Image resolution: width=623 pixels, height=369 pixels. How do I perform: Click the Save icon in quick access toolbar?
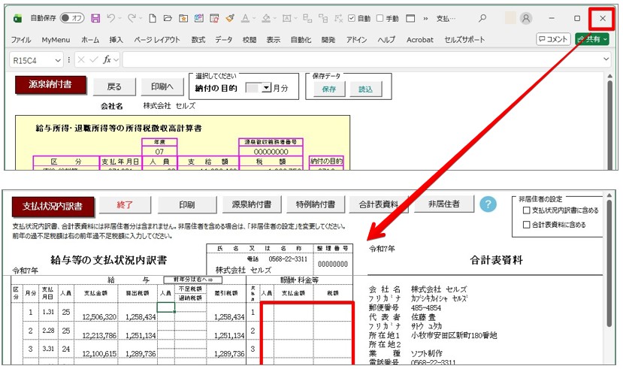click(95, 18)
